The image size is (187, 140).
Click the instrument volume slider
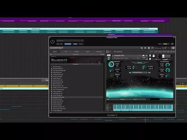[166, 59]
